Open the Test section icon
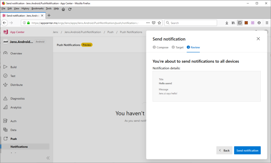Image resolution: width=271 pixels, height=163 pixels. click(5, 76)
